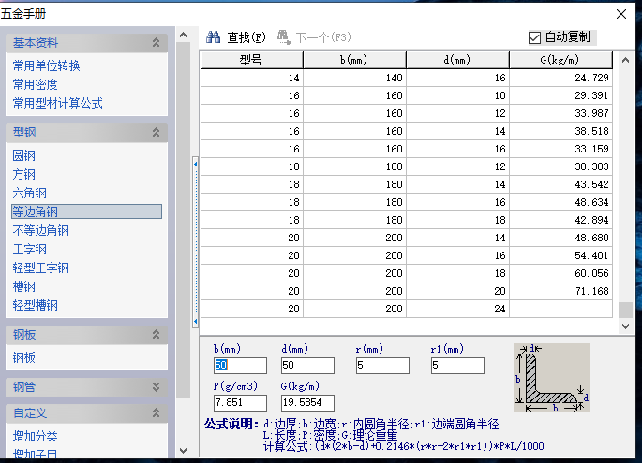The image size is (642, 463).
Task: Click the sidebar scroll up arrow
Action: [184, 36]
